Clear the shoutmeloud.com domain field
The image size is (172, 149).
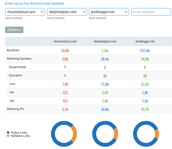(x=42, y=12)
